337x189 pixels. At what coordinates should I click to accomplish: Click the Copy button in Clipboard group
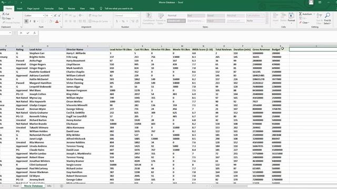point(6,18)
